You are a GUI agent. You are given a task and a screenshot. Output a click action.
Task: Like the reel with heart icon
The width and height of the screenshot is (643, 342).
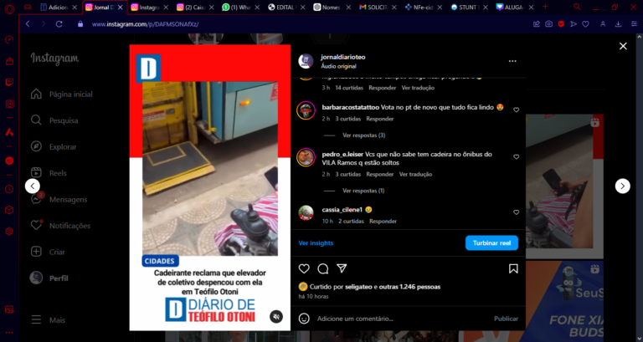[x=304, y=268]
